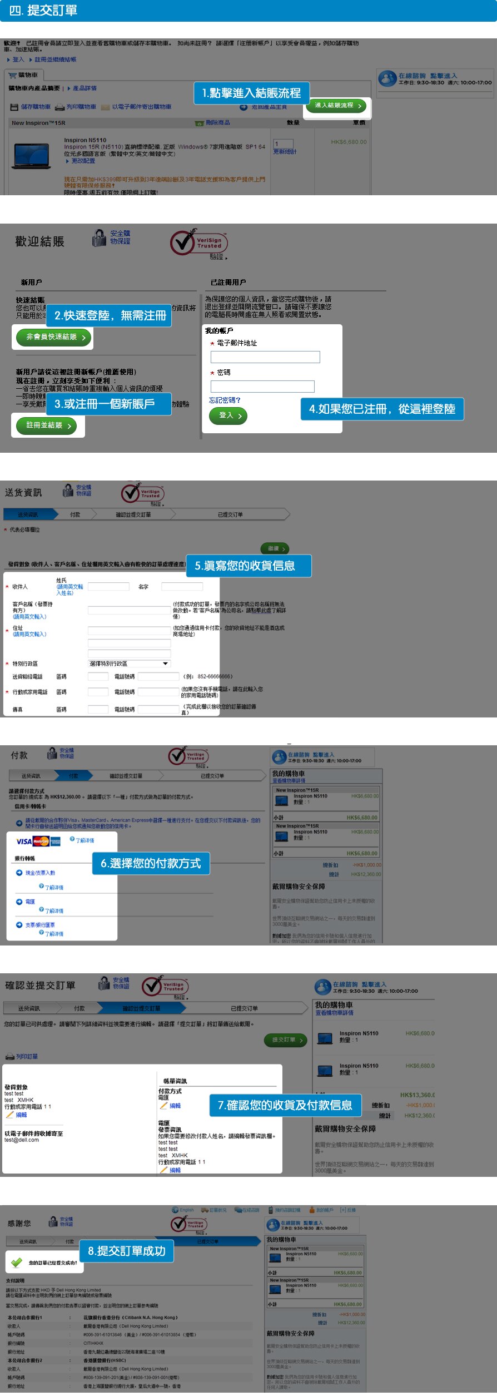Click 了解详情 help under 支票/銀行匯票
Screen dimensions: 497x1396
click(42, 933)
